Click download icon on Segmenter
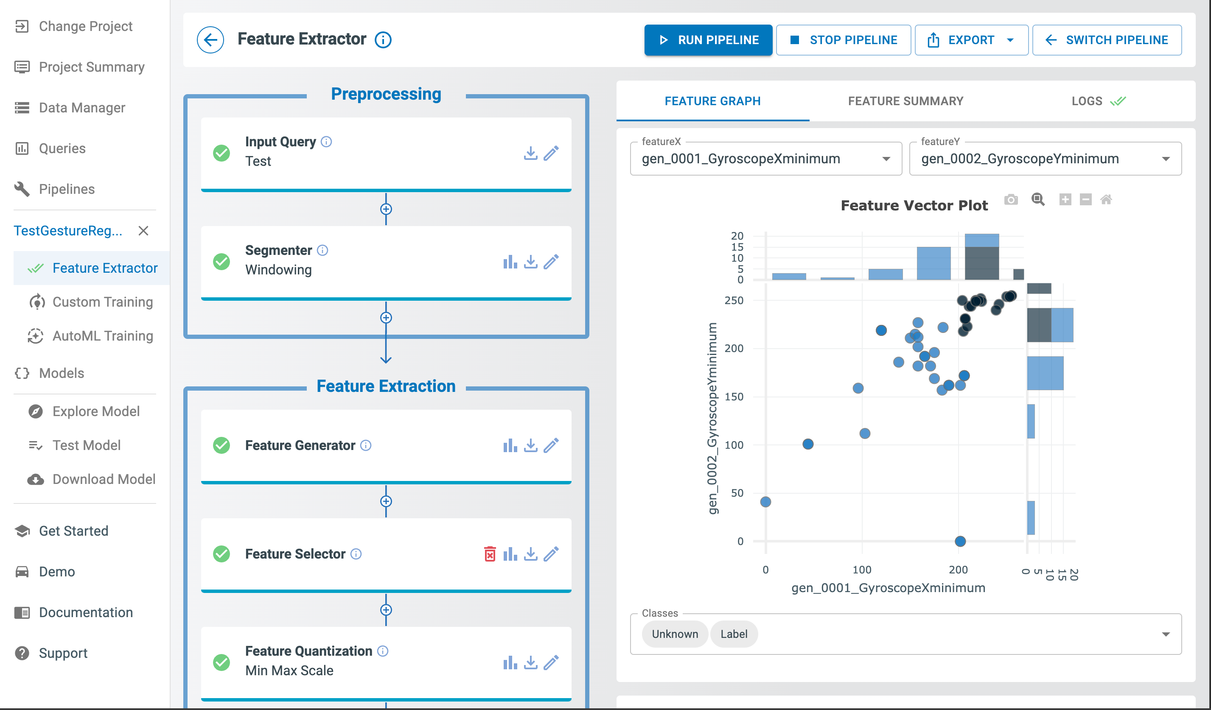Image resolution: width=1211 pixels, height=710 pixels. tap(531, 260)
